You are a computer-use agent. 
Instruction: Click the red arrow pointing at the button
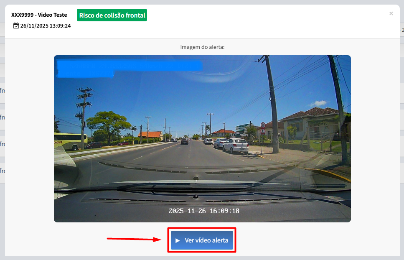[134, 239]
